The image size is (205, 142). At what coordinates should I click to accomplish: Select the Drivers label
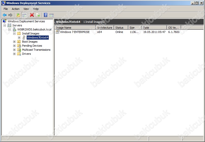(x=26, y=54)
